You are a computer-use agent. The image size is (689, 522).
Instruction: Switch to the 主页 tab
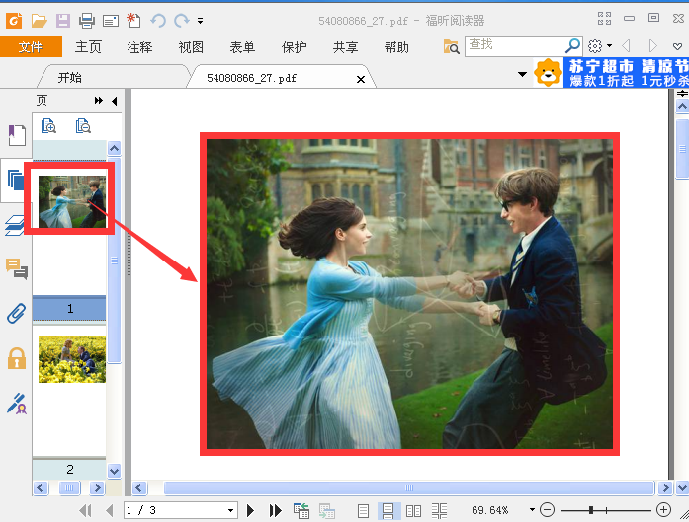[88, 47]
